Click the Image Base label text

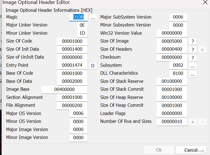tap(18, 89)
